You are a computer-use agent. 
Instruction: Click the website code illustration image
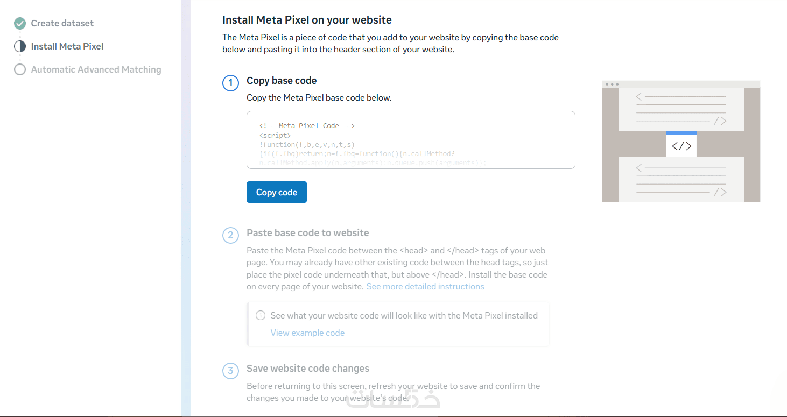point(681,142)
